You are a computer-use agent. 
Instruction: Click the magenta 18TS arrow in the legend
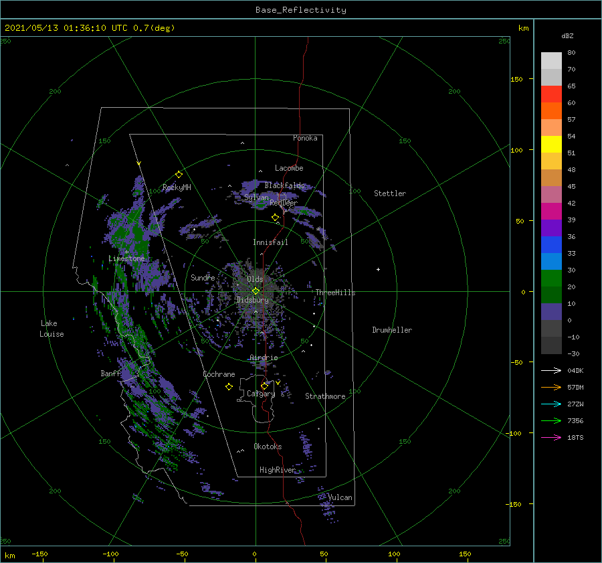551,437
